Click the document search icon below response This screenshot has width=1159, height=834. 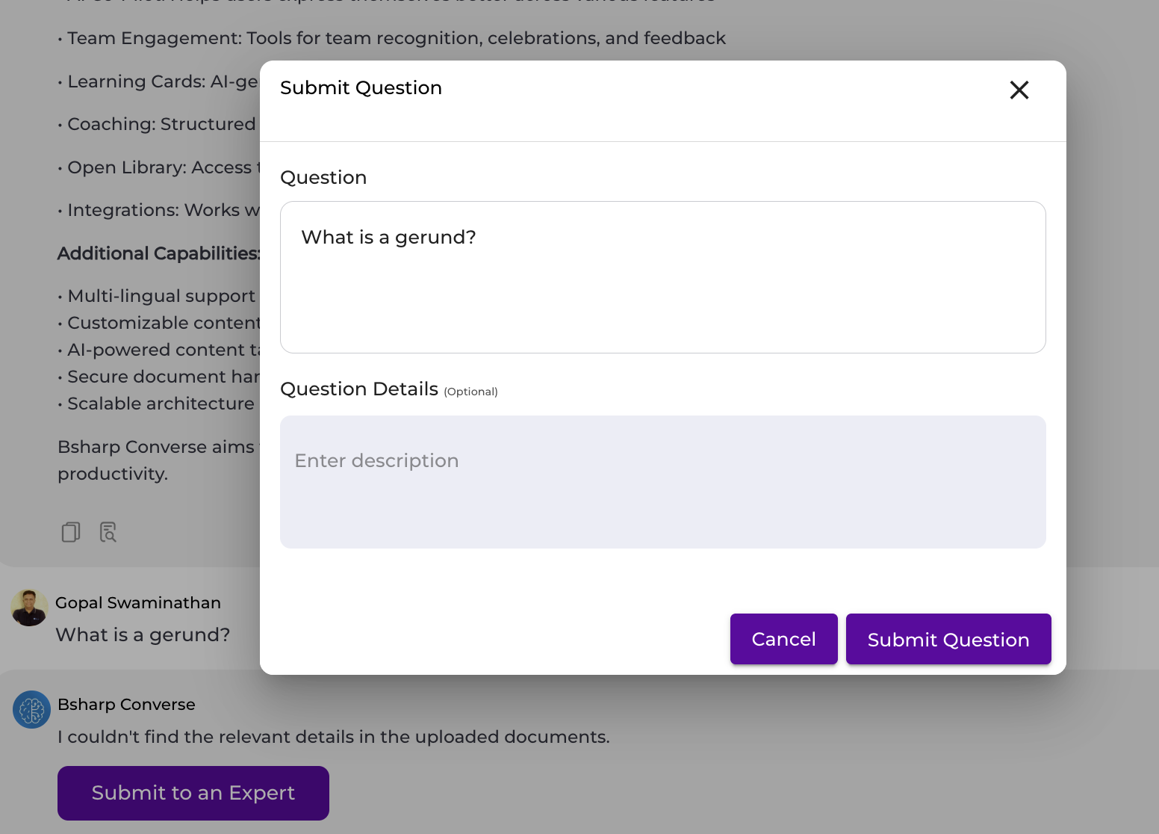click(x=108, y=532)
